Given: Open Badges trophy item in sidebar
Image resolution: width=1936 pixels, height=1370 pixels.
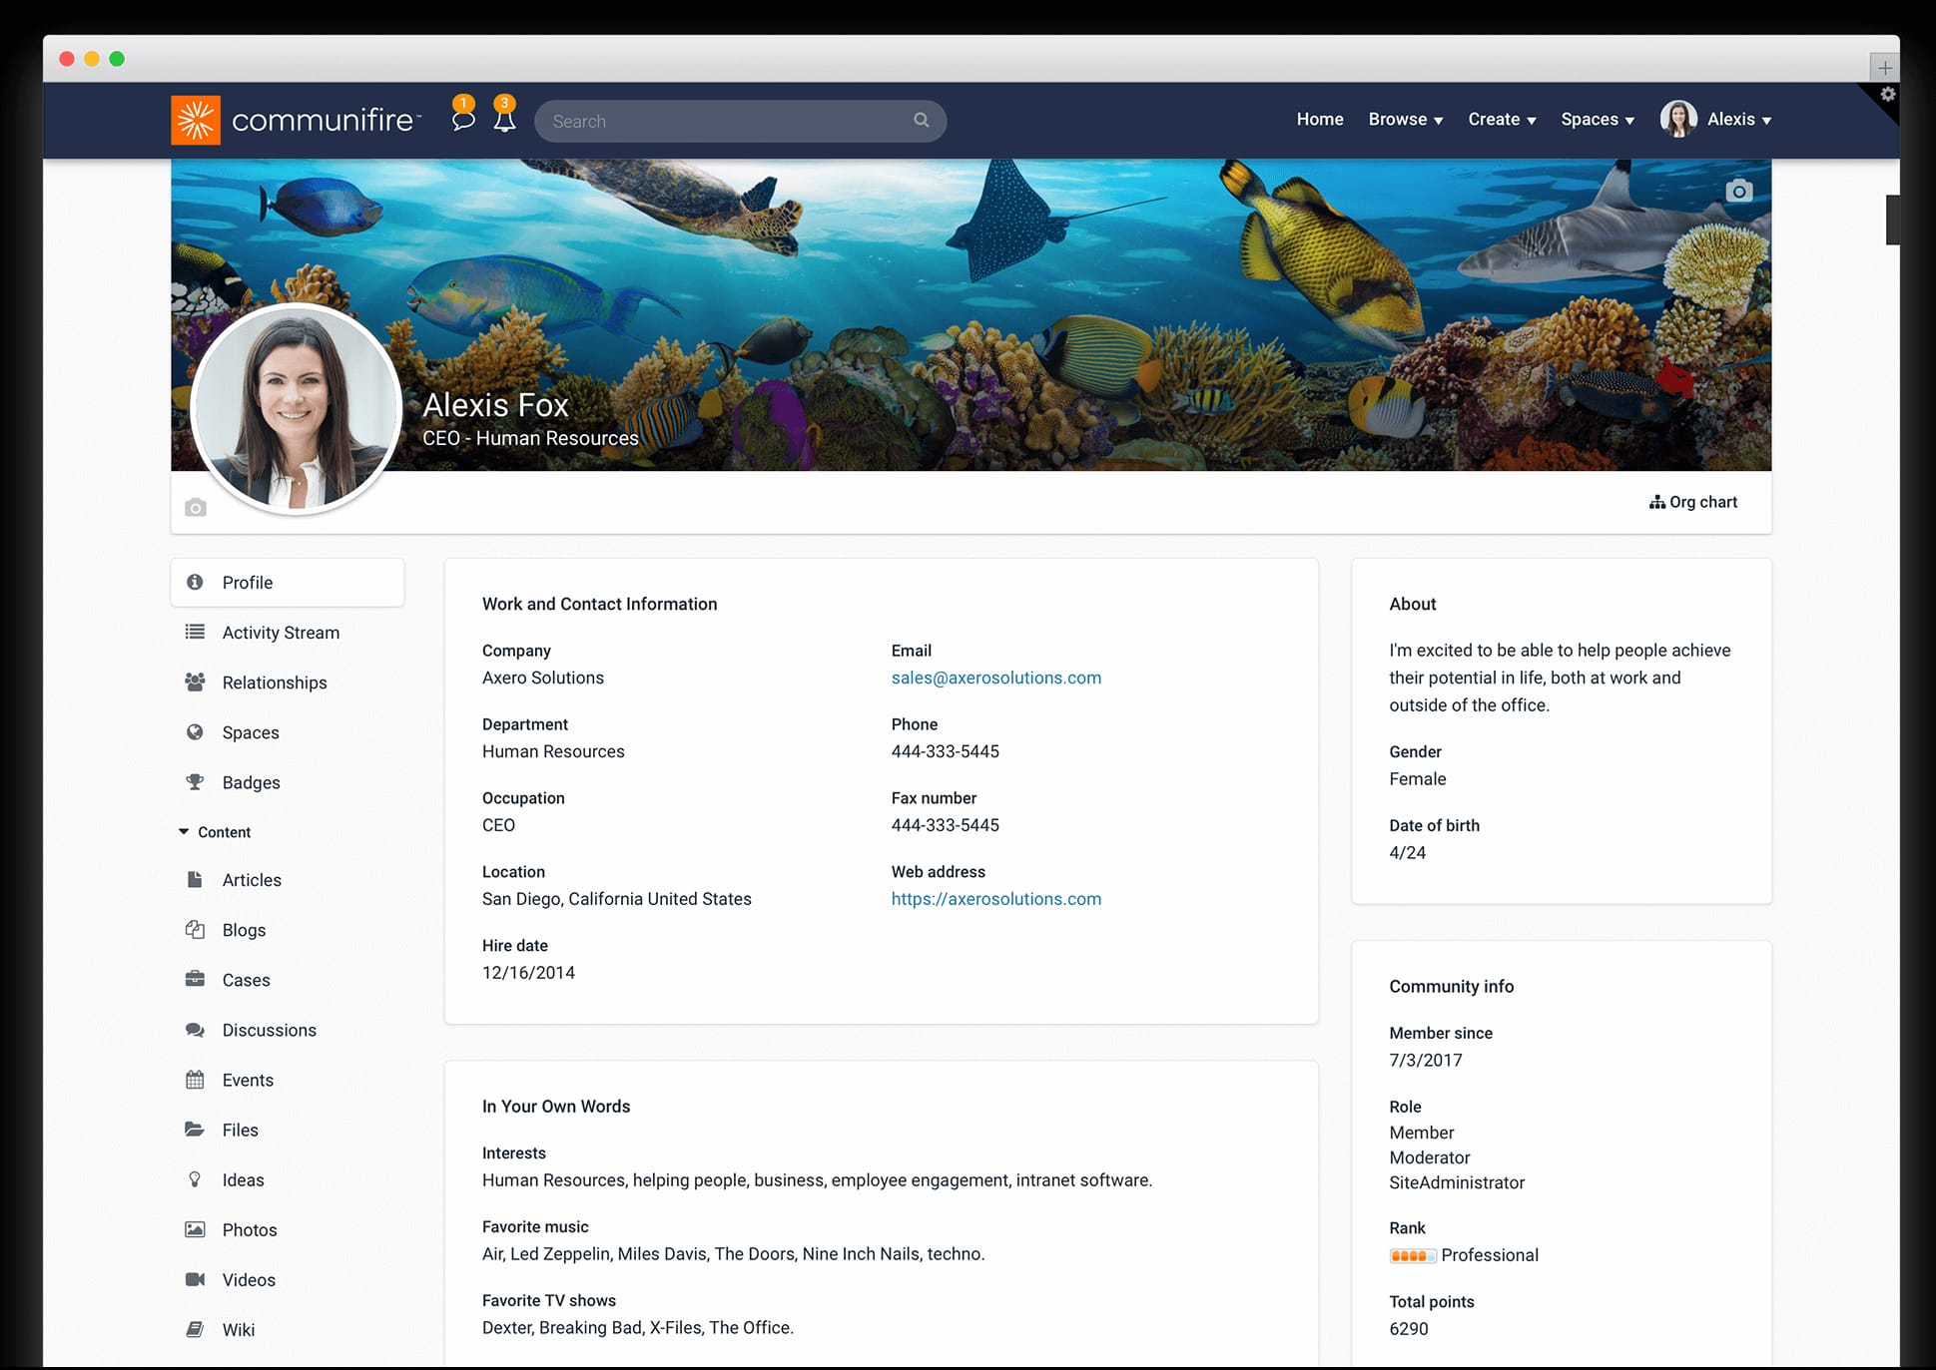Looking at the screenshot, I should 251,782.
